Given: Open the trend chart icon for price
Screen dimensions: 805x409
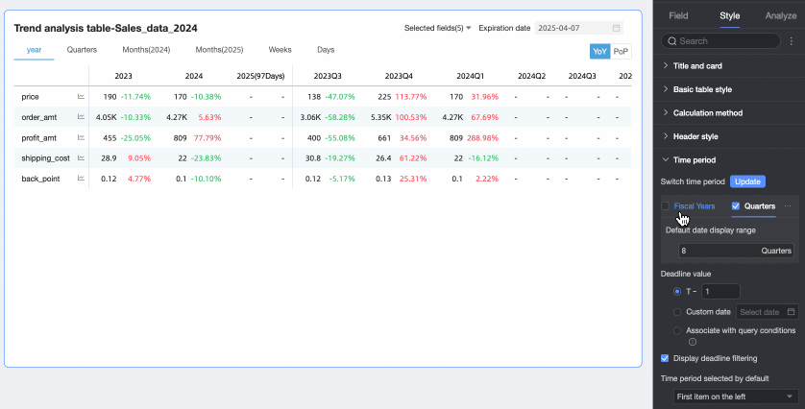Looking at the screenshot, I should click(82, 97).
